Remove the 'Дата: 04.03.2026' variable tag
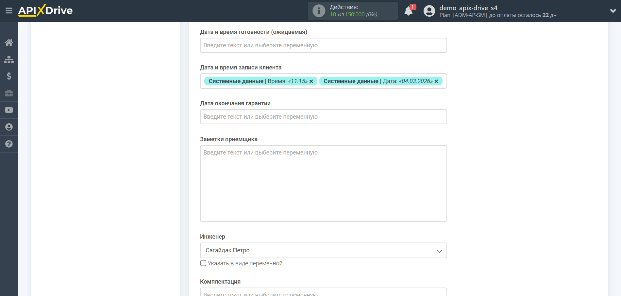 [x=436, y=81]
